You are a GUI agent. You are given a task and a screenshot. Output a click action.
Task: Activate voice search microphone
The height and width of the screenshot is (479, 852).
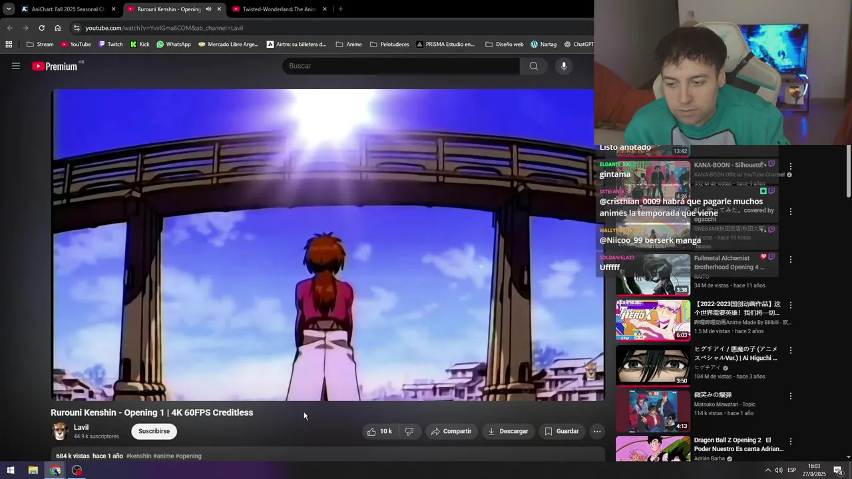point(564,66)
